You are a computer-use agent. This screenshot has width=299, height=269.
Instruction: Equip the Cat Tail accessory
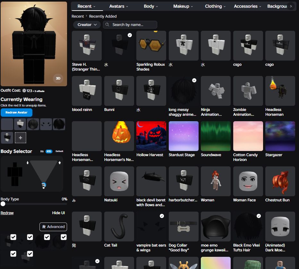(x=119, y=226)
